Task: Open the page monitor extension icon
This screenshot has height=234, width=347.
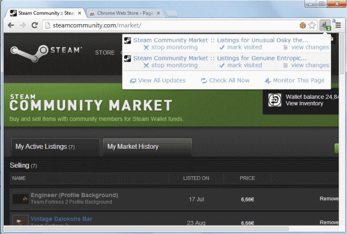Action: pos(325,25)
